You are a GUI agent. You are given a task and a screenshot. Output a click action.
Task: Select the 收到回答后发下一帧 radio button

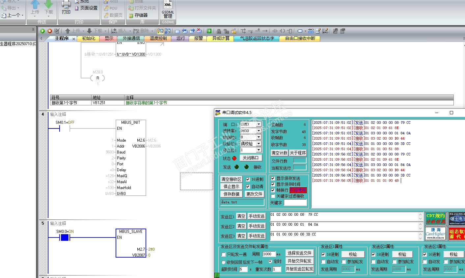pos(224,262)
